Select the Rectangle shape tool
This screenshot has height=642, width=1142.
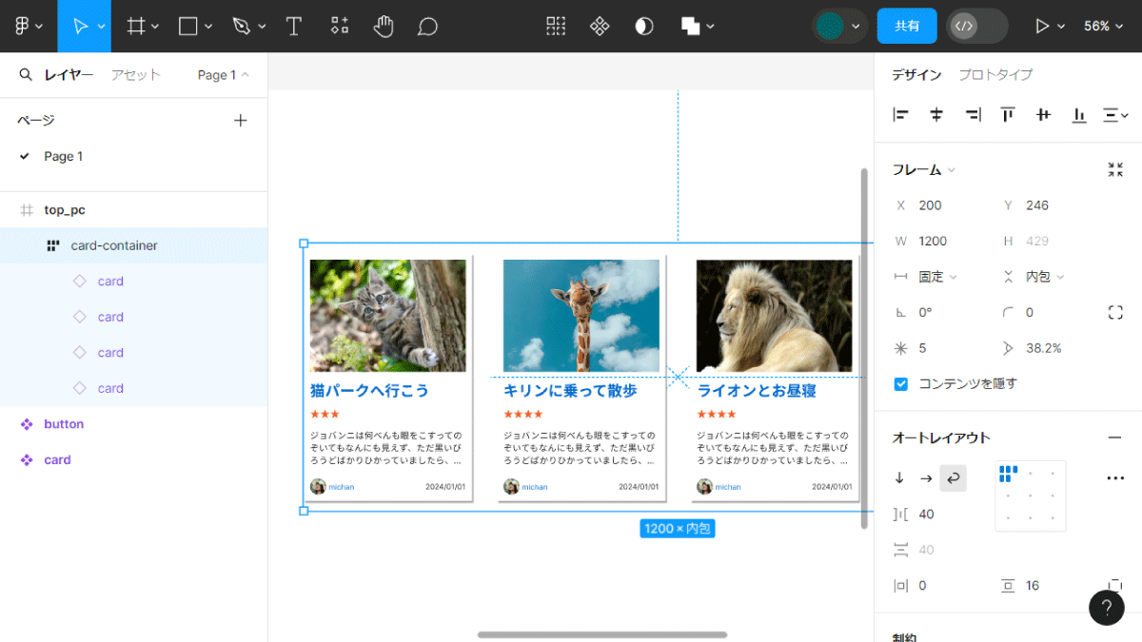(187, 27)
